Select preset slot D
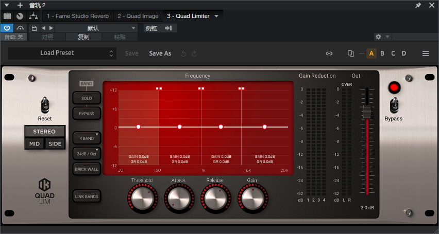 tap(404, 53)
